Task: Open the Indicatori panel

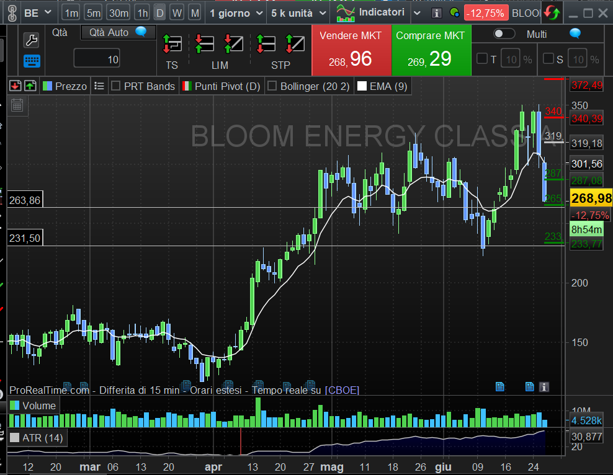Action: pyautogui.click(x=370, y=13)
